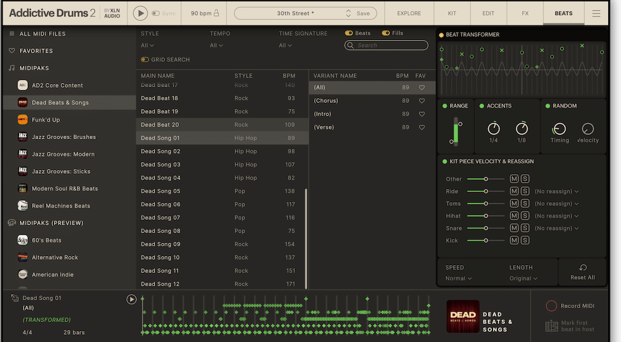Click the MIDI Search field
The height and width of the screenshot is (342, 621).
[386, 45]
